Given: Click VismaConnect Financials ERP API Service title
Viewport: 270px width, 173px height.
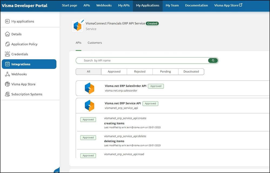Looking at the screenshot, I should pyautogui.click(x=115, y=23).
